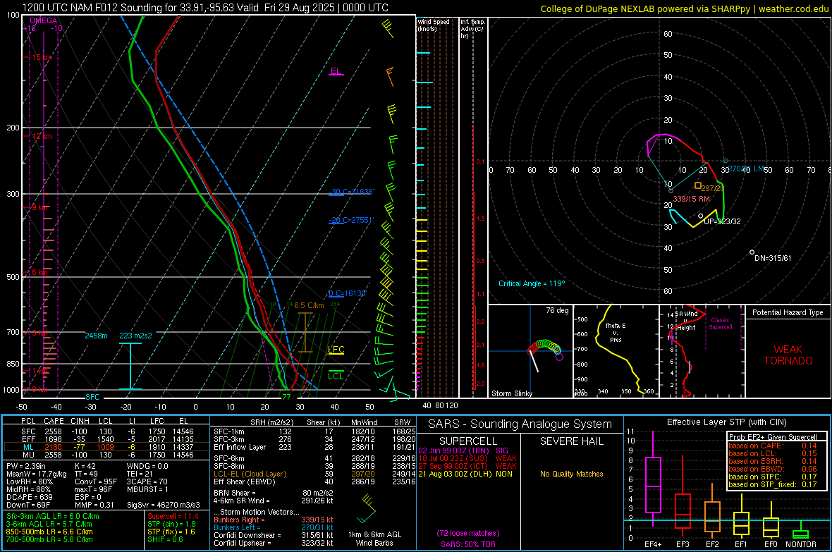Viewport: 832px width, 552px height.
Task: Click the Inf. Temp. Adv. panel header
Action: (472, 29)
